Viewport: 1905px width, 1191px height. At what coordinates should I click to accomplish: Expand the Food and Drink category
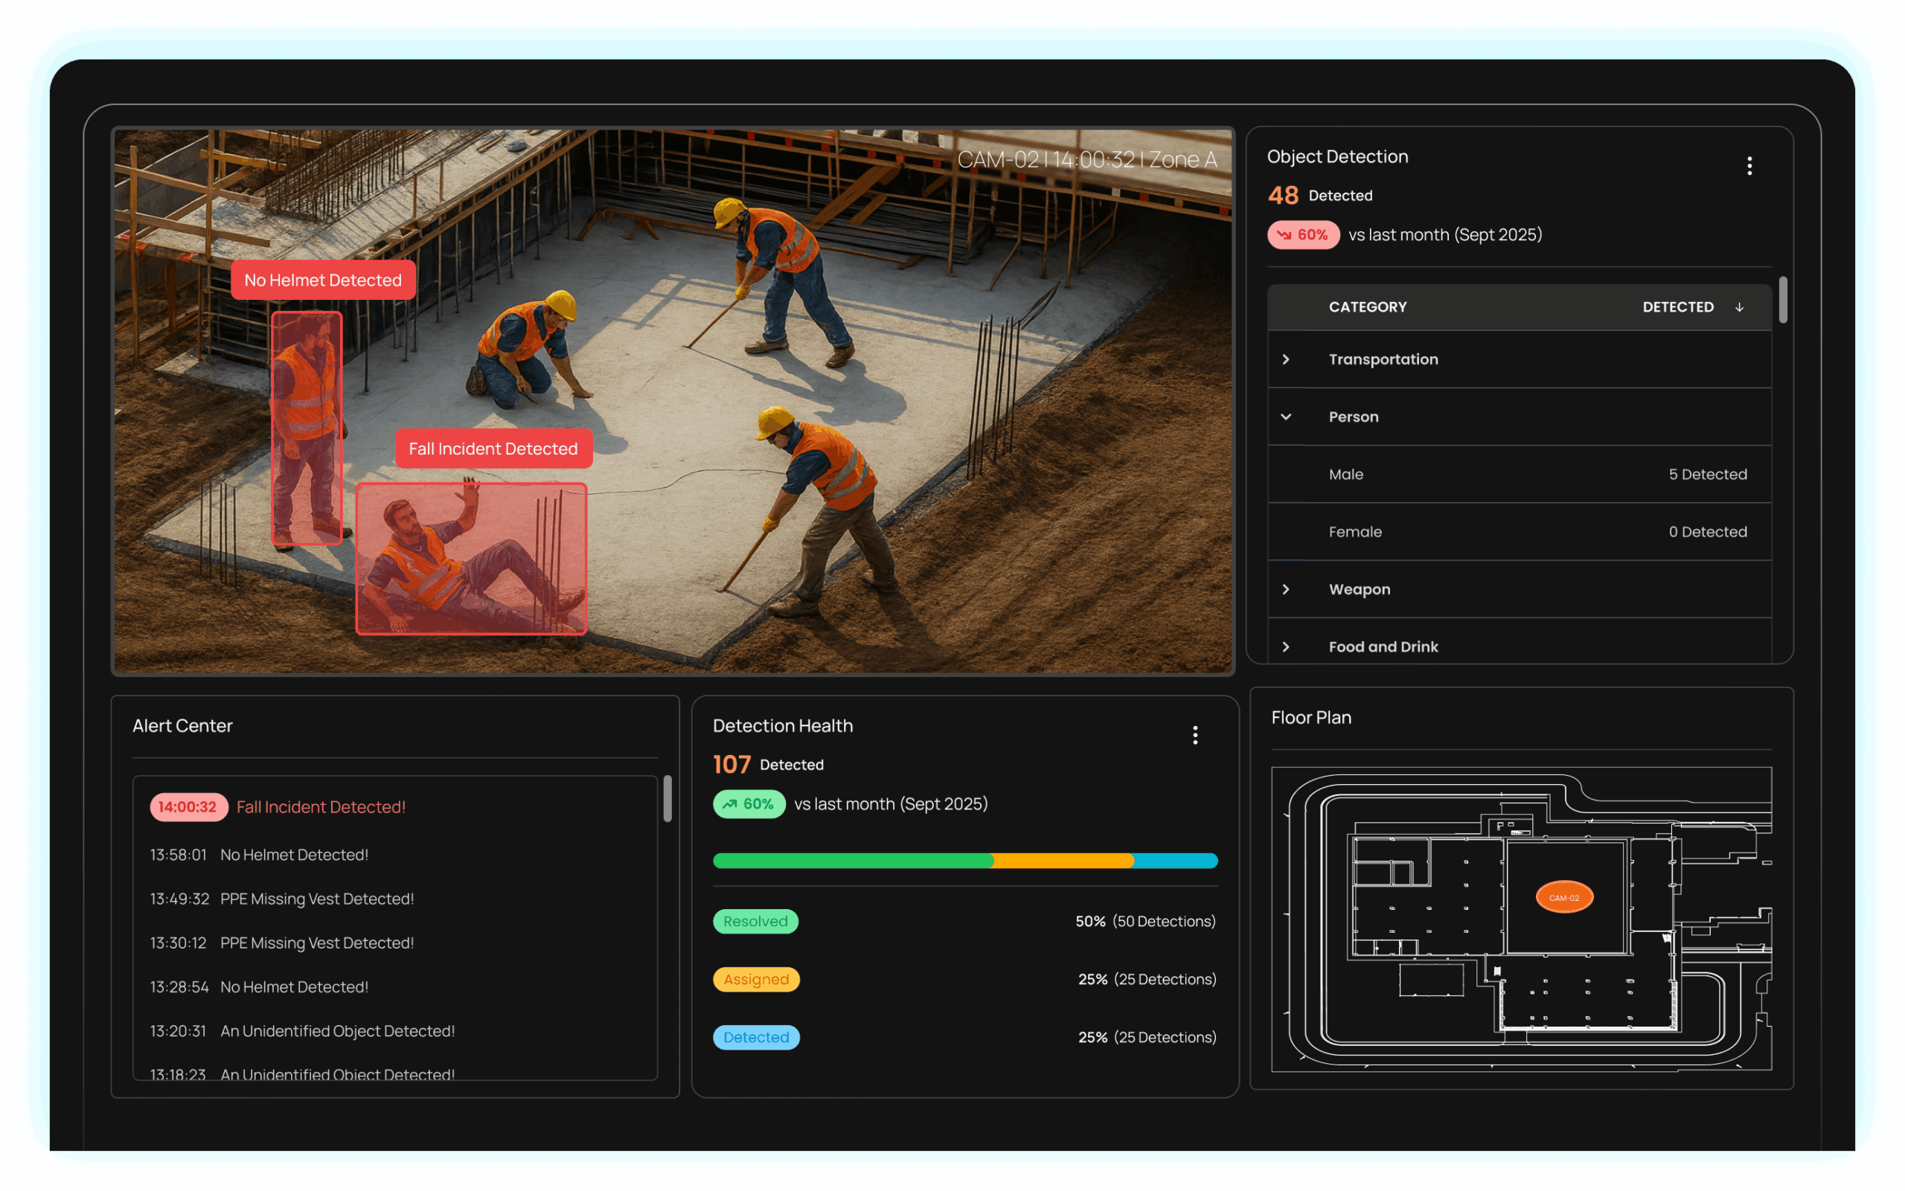1286,646
